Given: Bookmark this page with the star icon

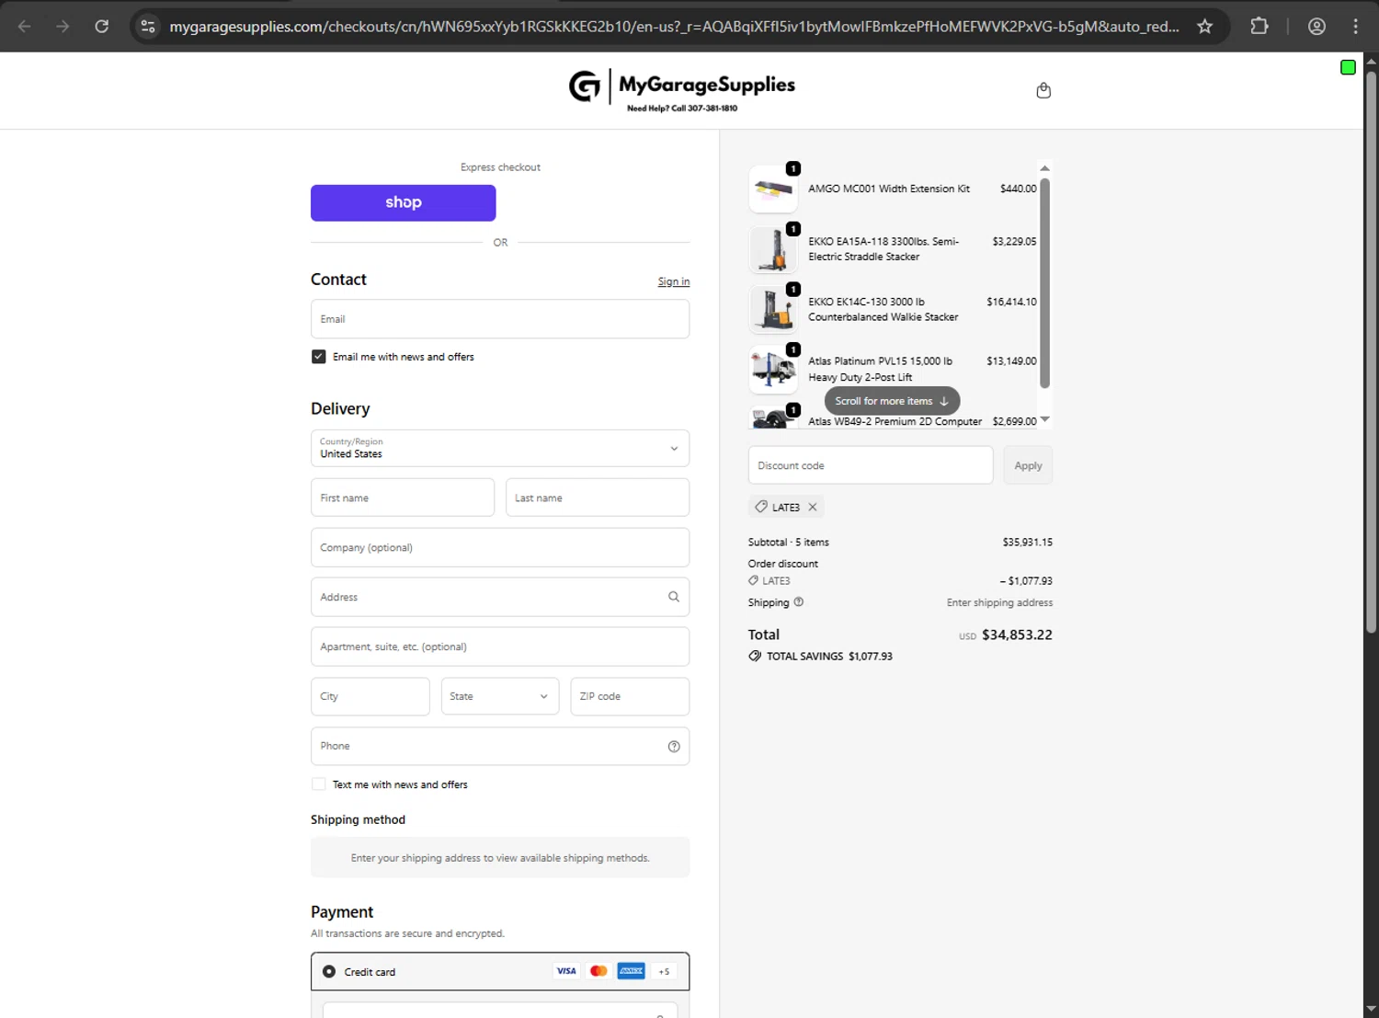Looking at the screenshot, I should point(1204,26).
